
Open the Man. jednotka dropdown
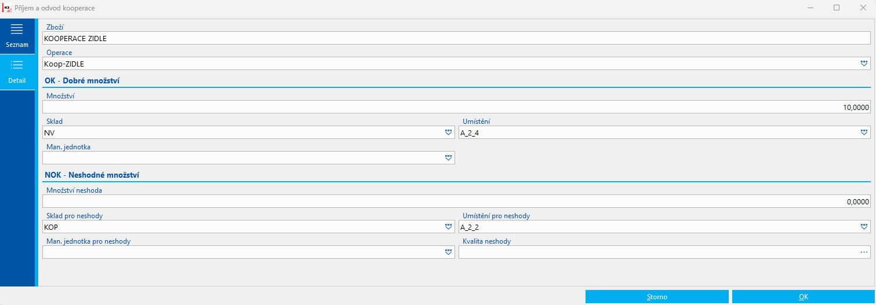448,157
